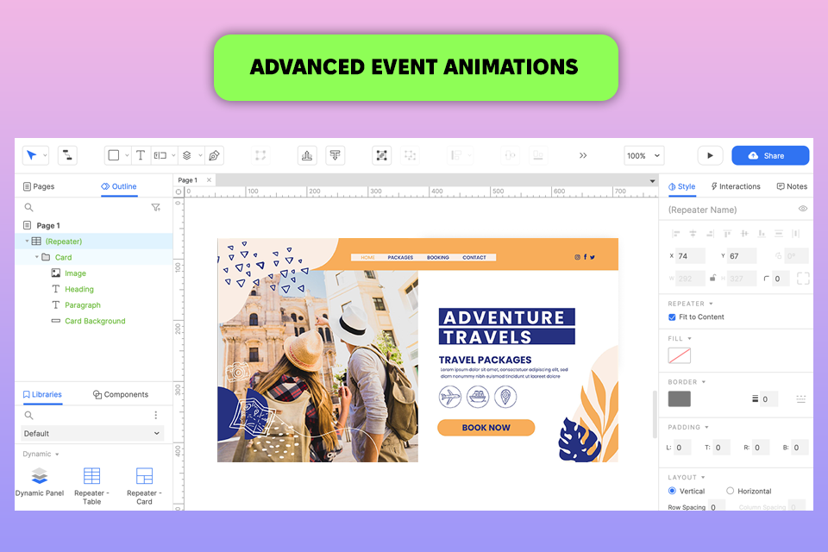Collapse the Dynamic library section
The width and height of the screenshot is (828, 552).
pyautogui.click(x=57, y=455)
